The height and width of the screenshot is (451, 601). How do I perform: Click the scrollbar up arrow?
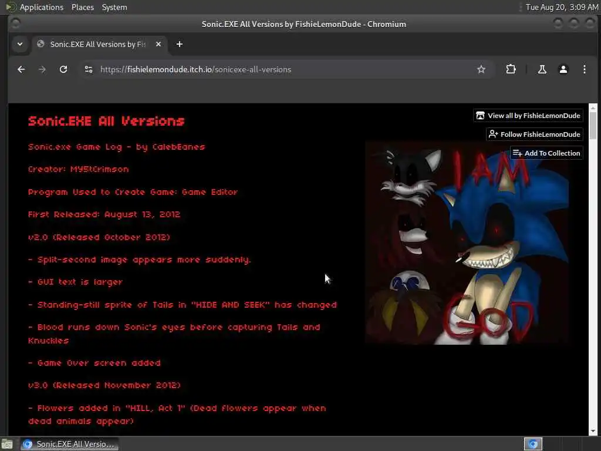point(593,108)
